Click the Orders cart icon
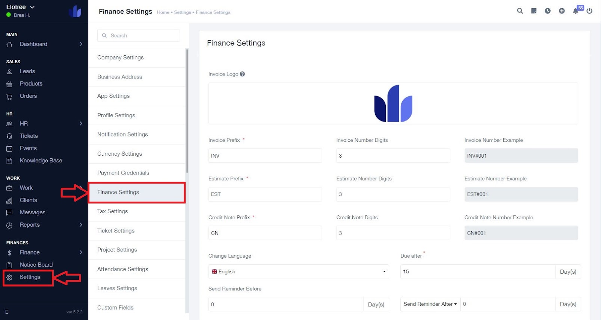The width and height of the screenshot is (601, 320). [x=9, y=96]
